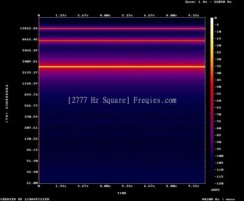Select the -115 dBFS scale label
Viewport: 244px width, 201px height.
pos(219,177)
